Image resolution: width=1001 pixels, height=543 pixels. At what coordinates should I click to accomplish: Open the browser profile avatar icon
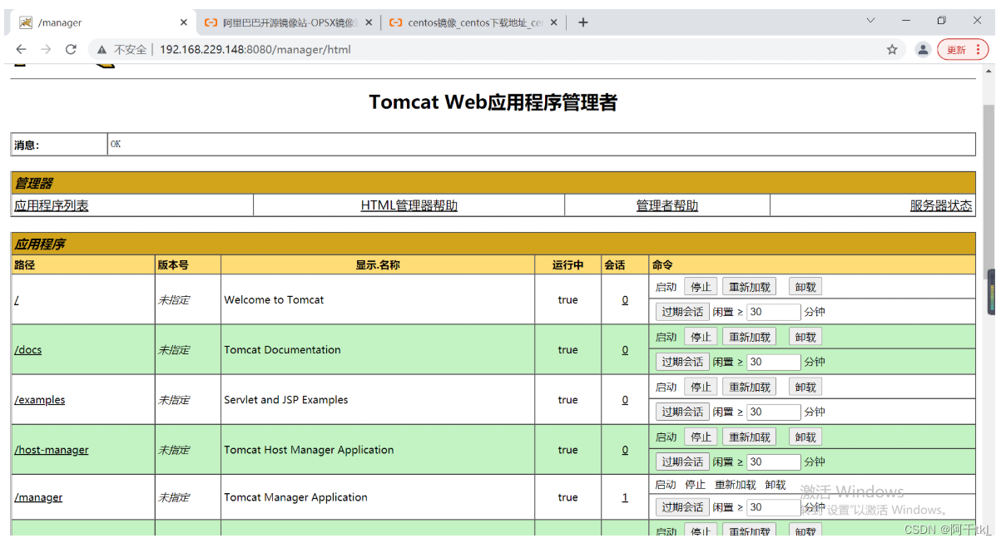coord(923,50)
